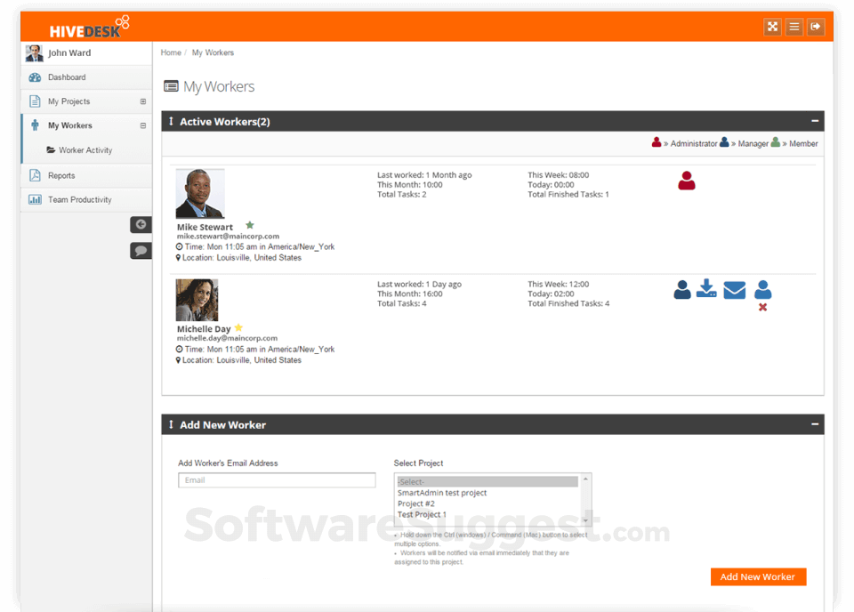Click the Add New Worker button

(757, 576)
